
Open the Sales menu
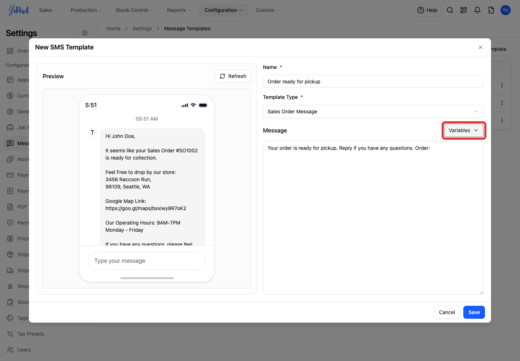(x=48, y=10)
